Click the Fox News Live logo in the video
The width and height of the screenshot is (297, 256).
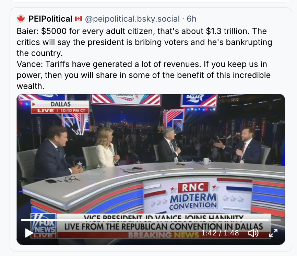pyautogui.click(x=43, y=226)
